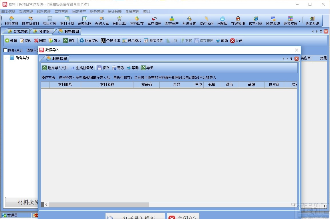Open import dialog tab list chevron
Viewport: 330px width, 219px height.
[x=291, y=59]
